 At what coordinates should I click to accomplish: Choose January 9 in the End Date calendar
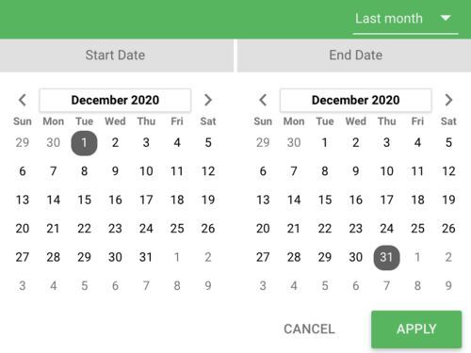point(448,286)
